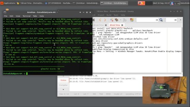Switch to the IT OTODIDAK YouTube taskbar entry
Screen dimensions: 190x107
click(x=58, y=3)
